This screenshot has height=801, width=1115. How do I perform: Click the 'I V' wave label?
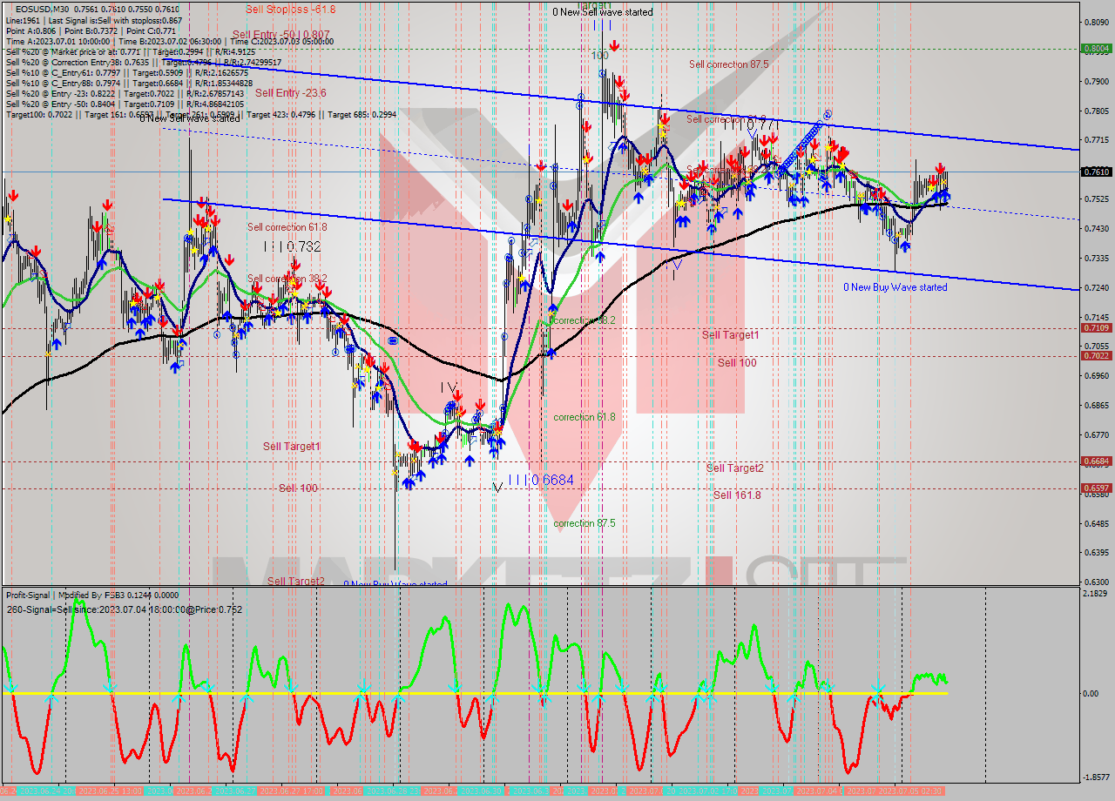pyautogui.click(x=449, y=387)
